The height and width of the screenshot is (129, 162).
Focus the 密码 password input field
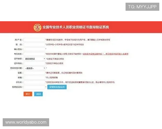34,45
